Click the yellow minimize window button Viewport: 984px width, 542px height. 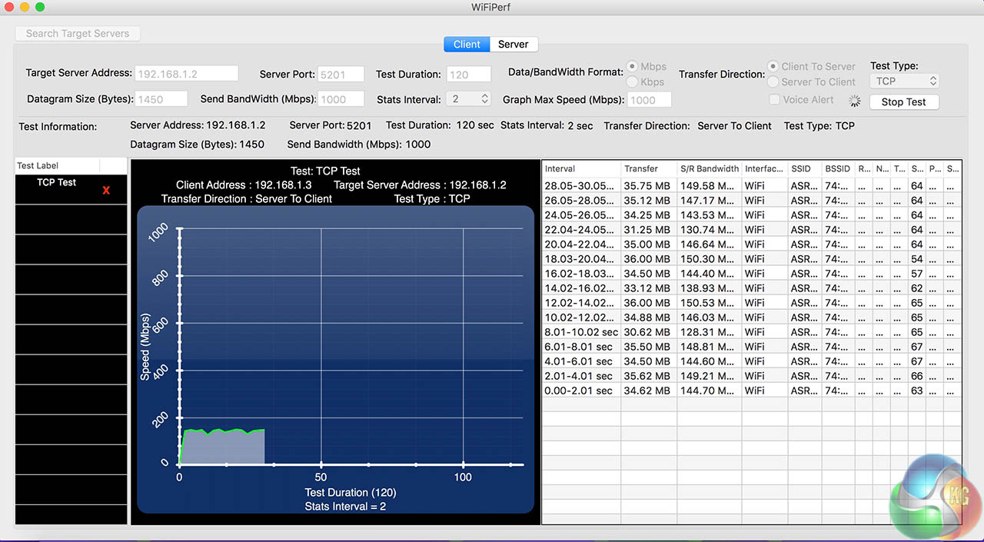(25, 7)
